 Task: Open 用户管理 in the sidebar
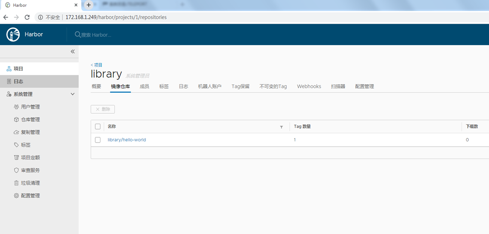[x=30, y=107]
